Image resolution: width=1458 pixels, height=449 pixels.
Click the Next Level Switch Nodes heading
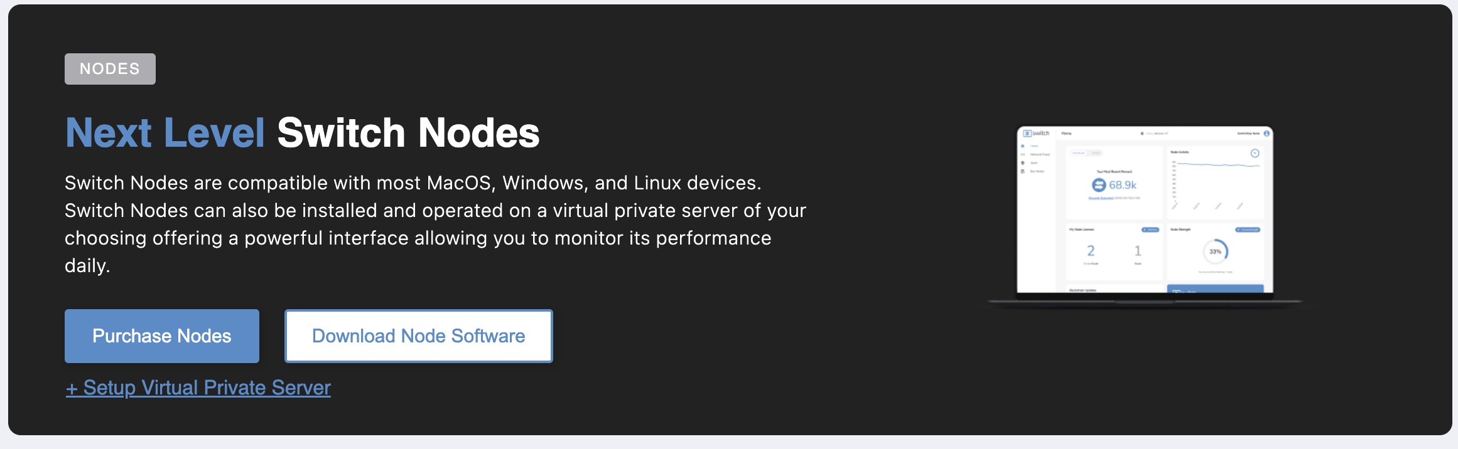pos(303,133)
